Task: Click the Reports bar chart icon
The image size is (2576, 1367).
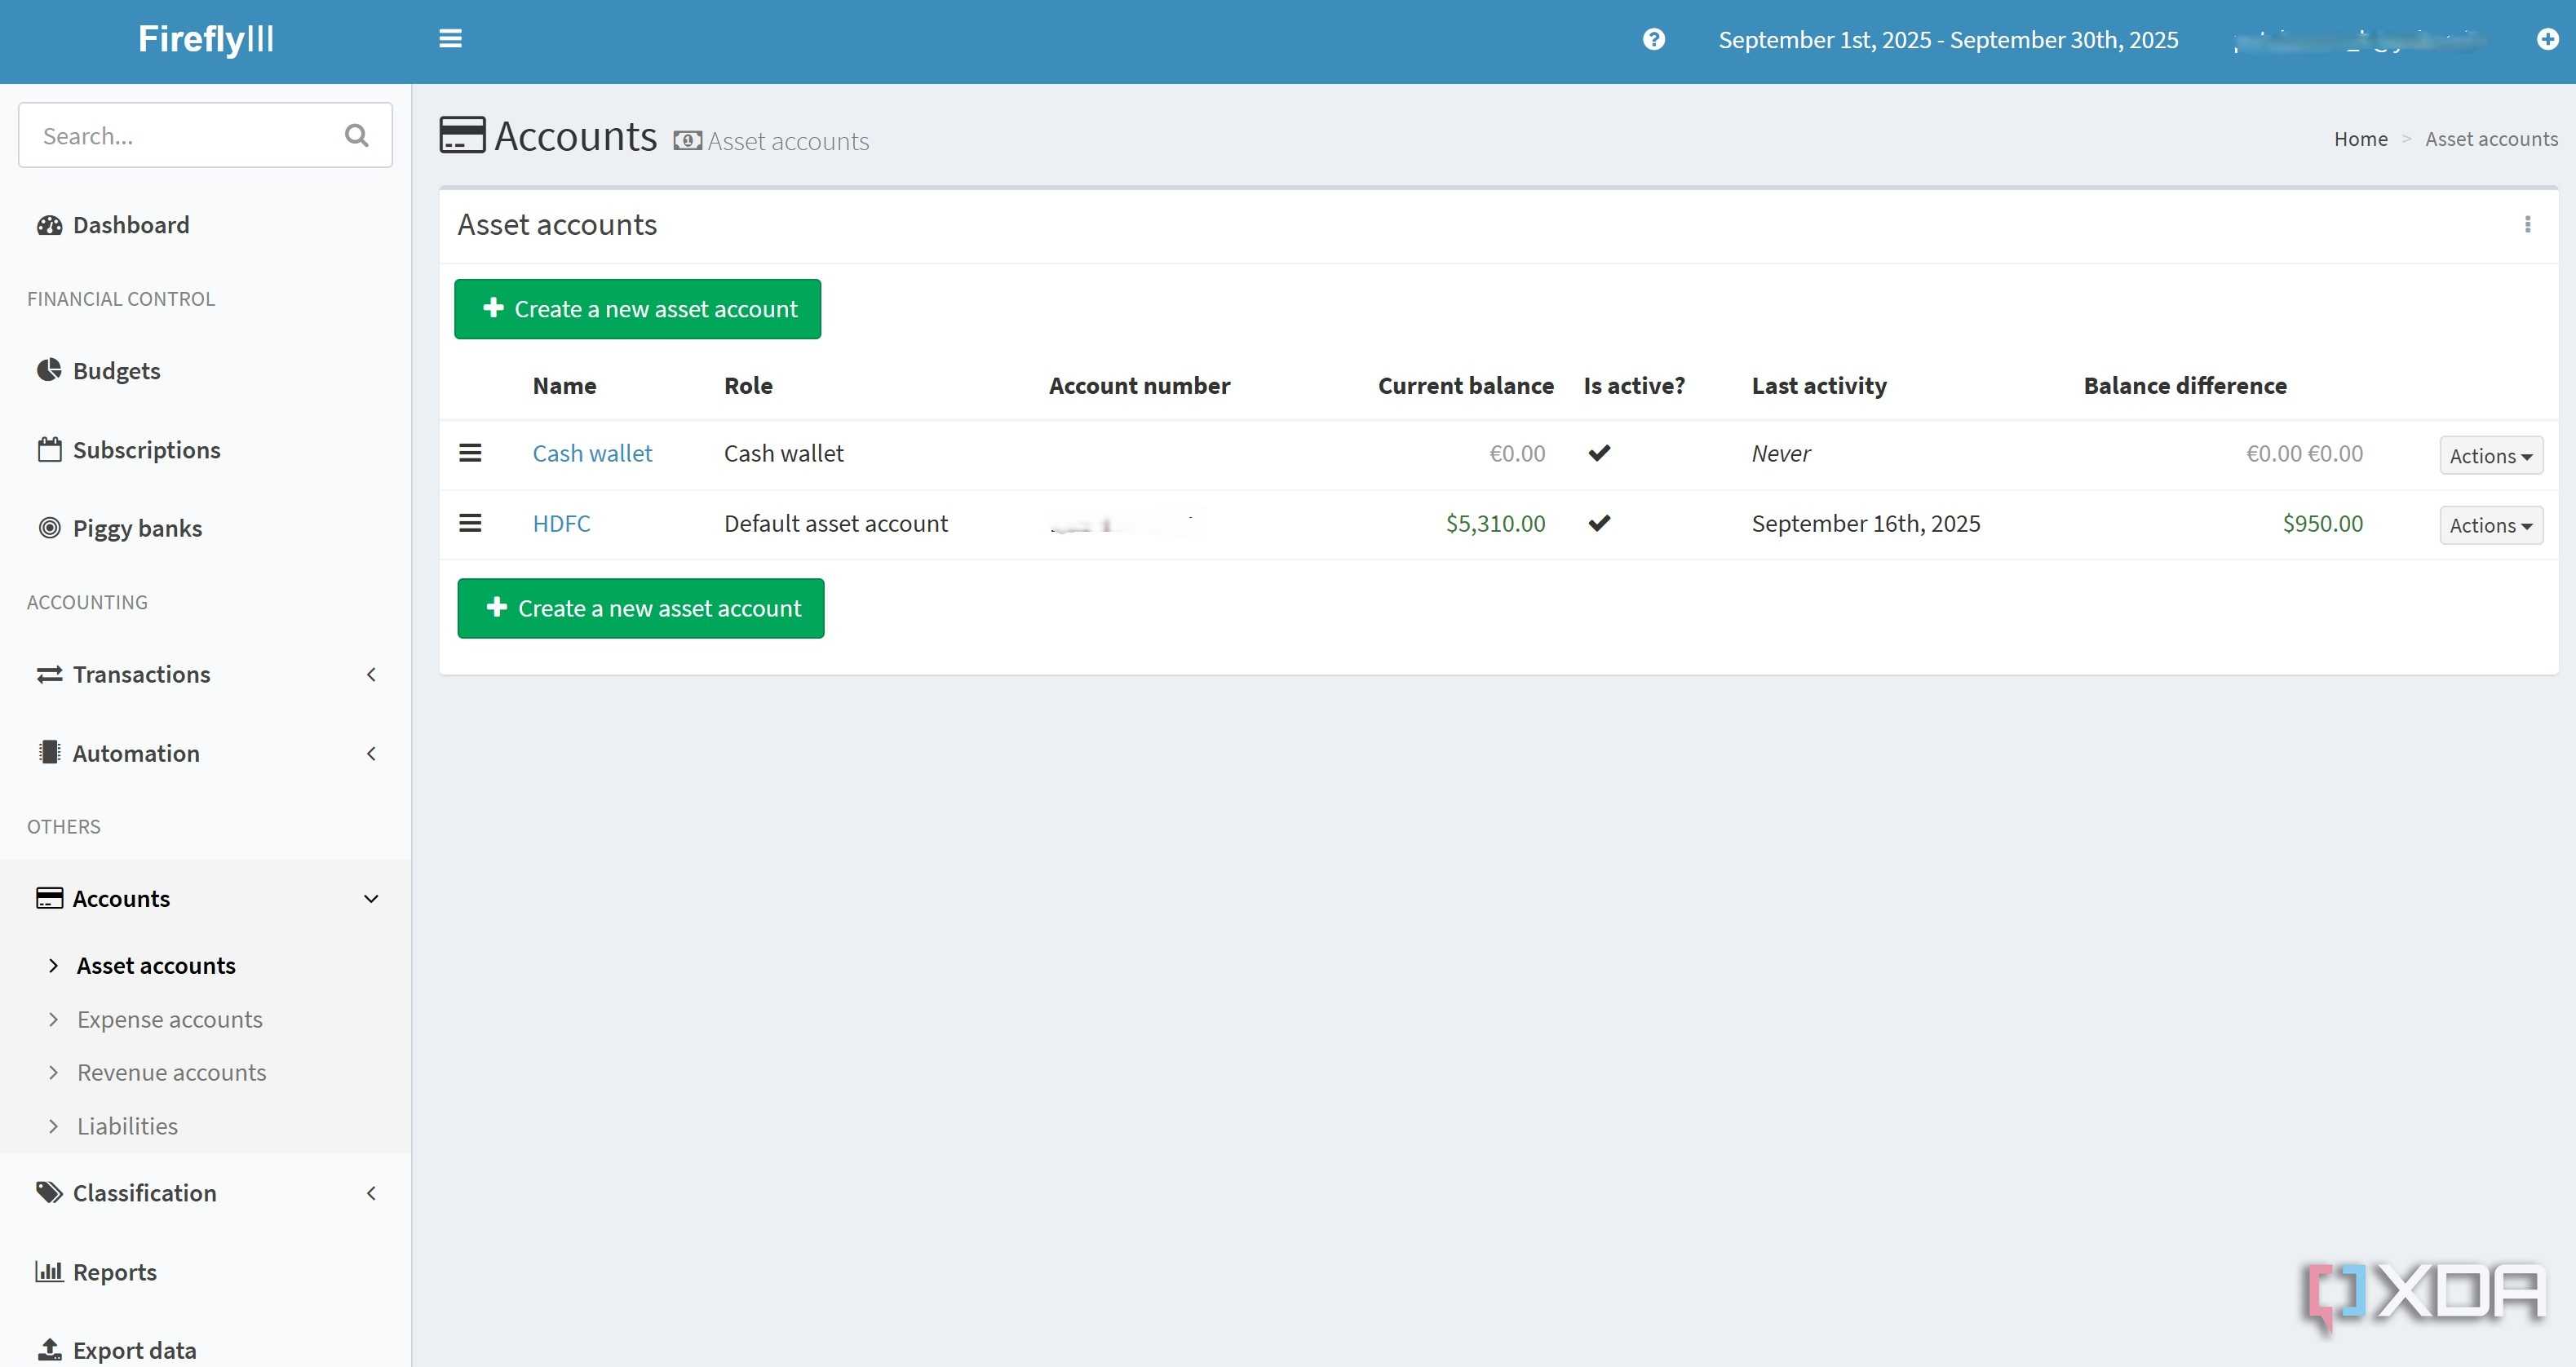Action: [49, 1271]
